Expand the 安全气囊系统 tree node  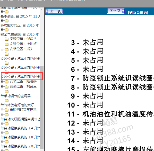point(2,30)
